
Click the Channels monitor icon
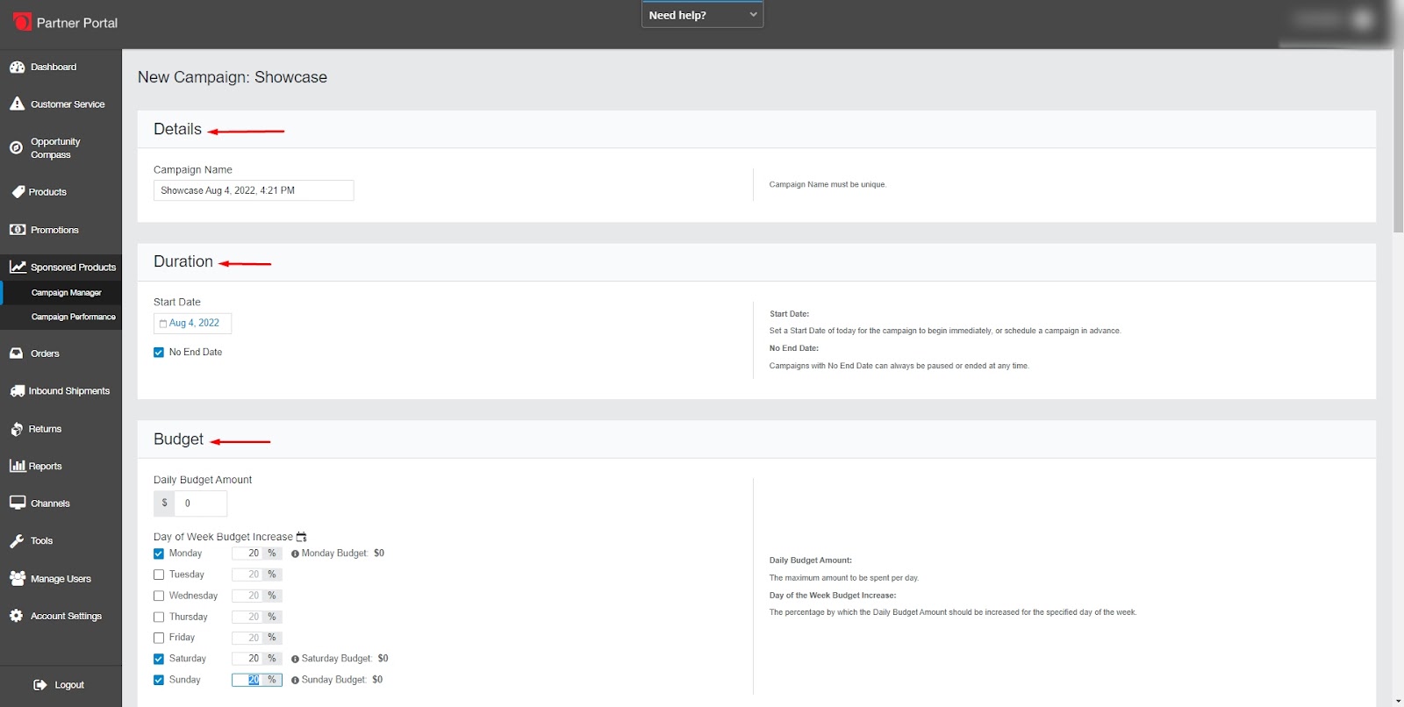click(18, 503)
